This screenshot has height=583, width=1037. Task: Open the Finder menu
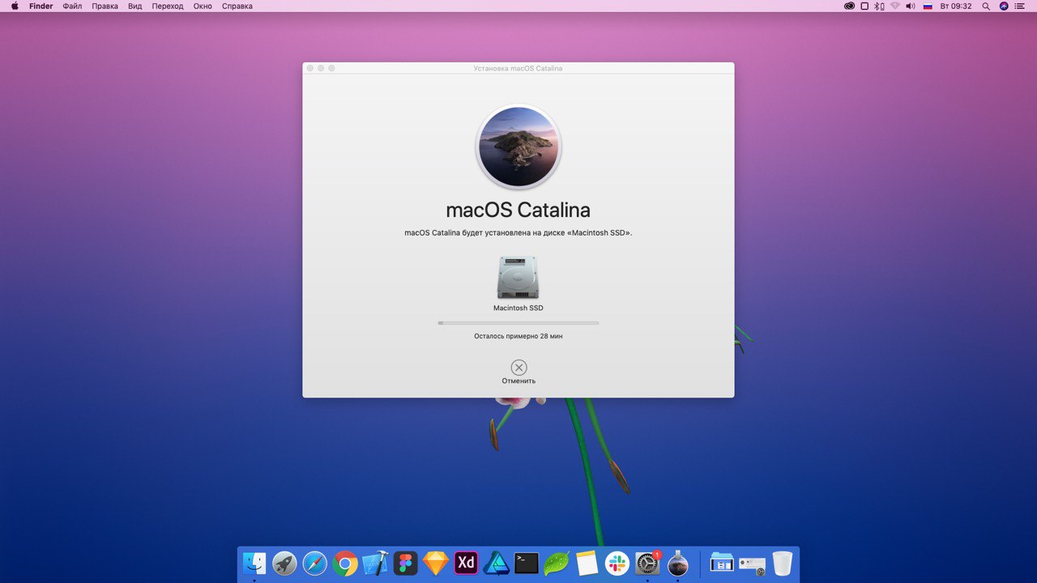[x=41, y=6]
